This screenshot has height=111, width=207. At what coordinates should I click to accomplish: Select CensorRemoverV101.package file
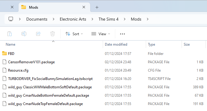(31, 62)
